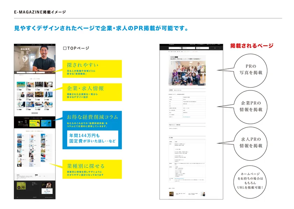Click the keyword search field in the listing page header
The image size is (294, 209).
coord(175,48)
